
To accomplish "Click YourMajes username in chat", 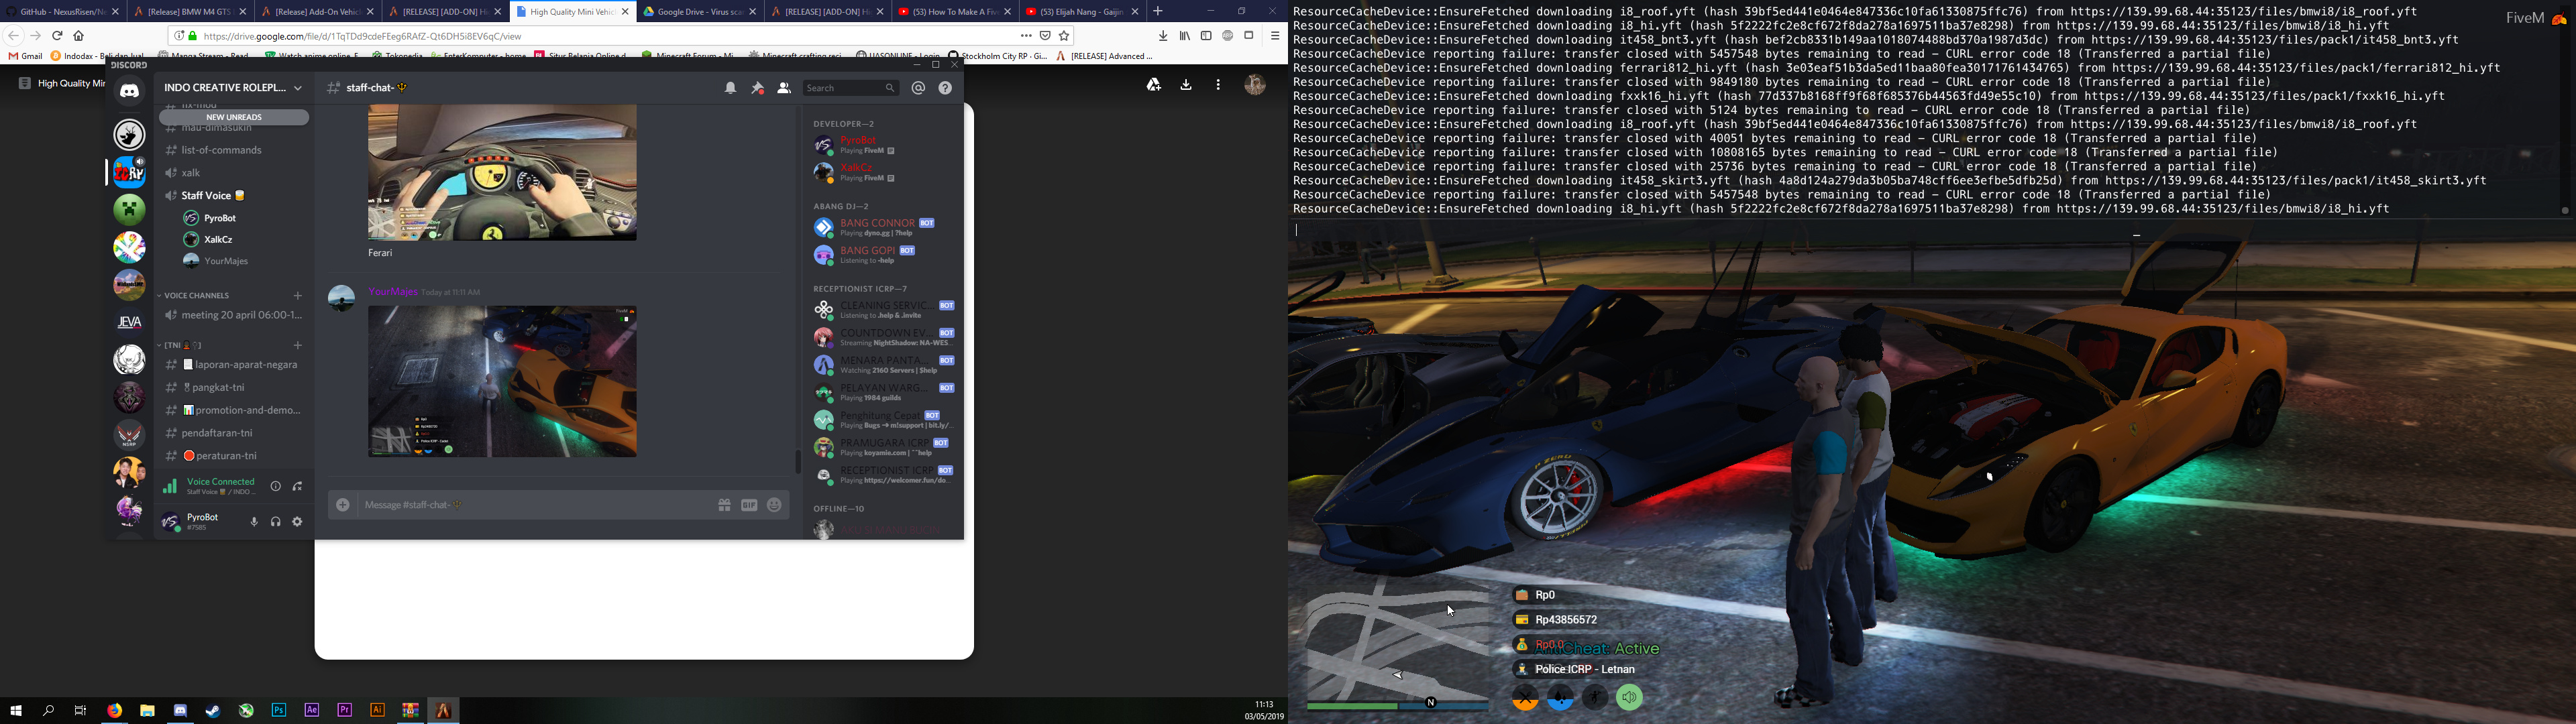I will coord(393,292).
